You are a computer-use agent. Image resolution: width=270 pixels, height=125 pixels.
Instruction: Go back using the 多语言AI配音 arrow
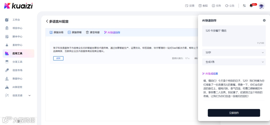[x=47, y=21]
